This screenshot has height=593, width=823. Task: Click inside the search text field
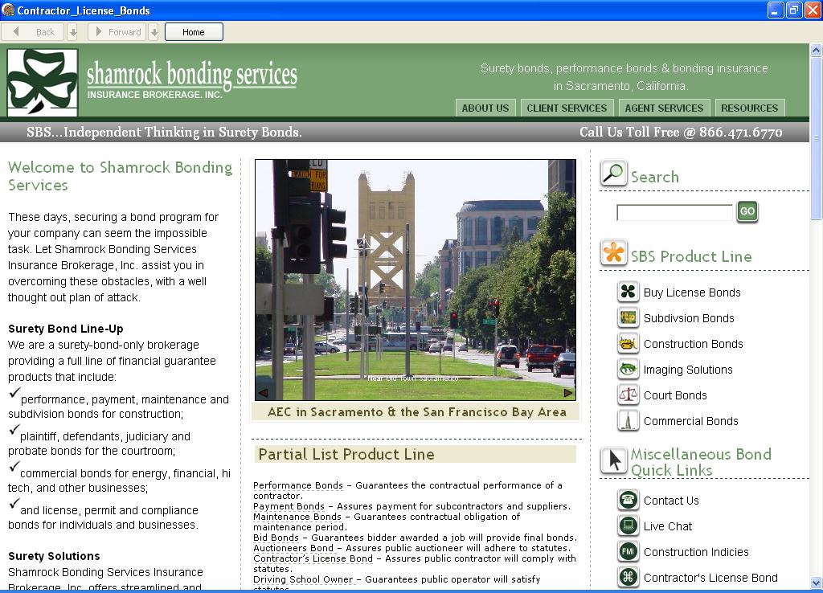coord(674,212)
